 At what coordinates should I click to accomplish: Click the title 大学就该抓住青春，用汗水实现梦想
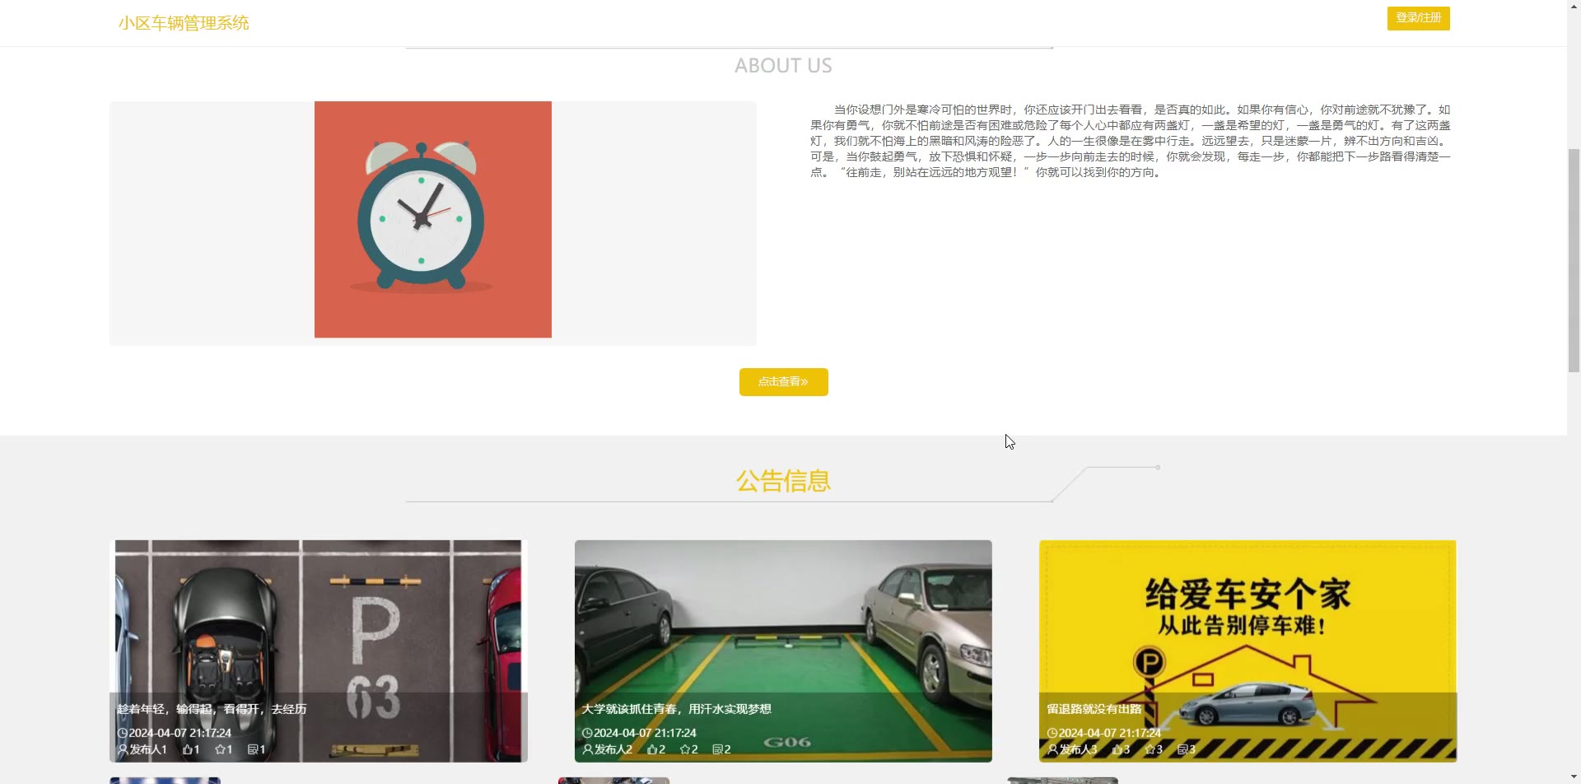tap(676, 709)
